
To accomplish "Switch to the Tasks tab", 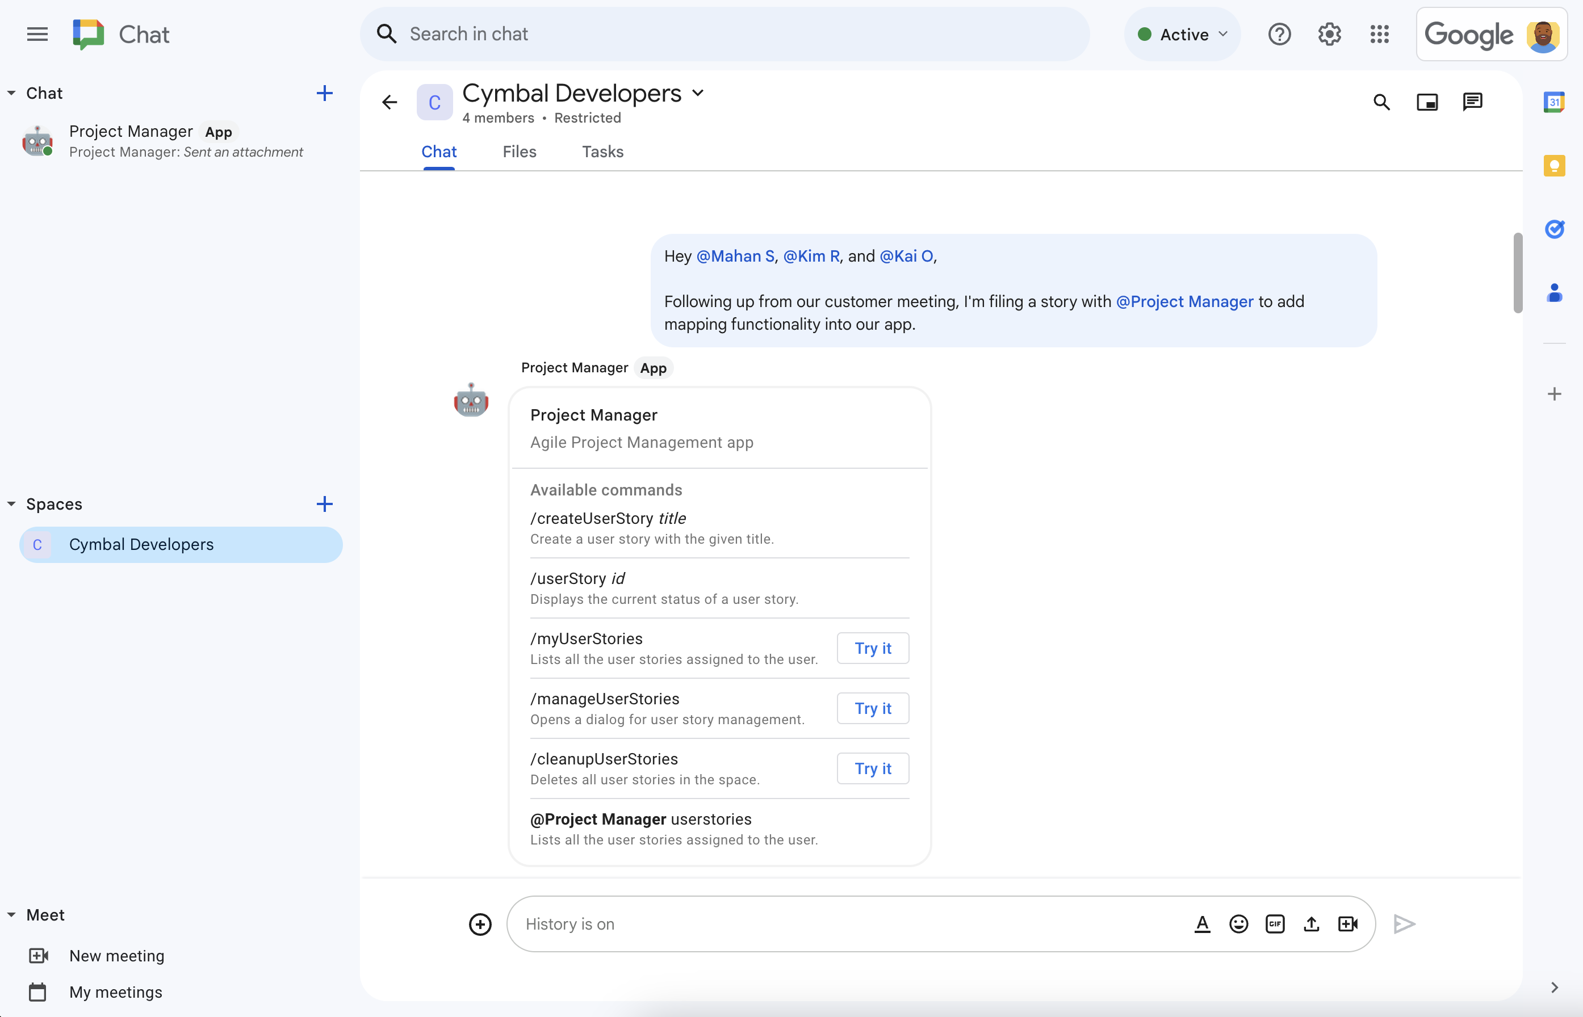I will (601, 151).
